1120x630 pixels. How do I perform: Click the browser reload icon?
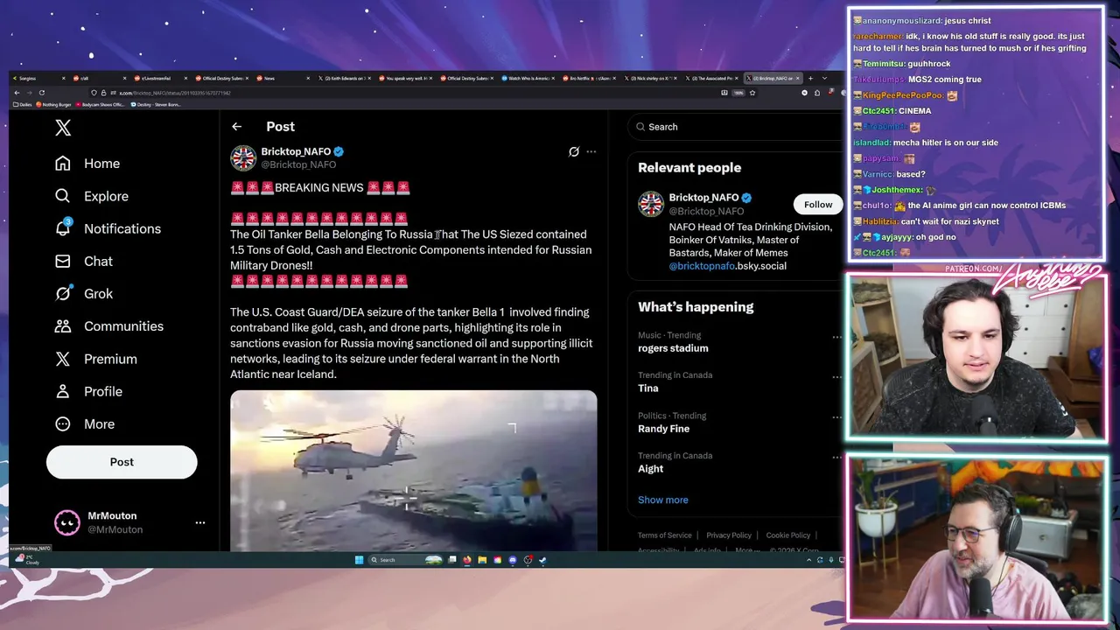(x=41, y=93)
